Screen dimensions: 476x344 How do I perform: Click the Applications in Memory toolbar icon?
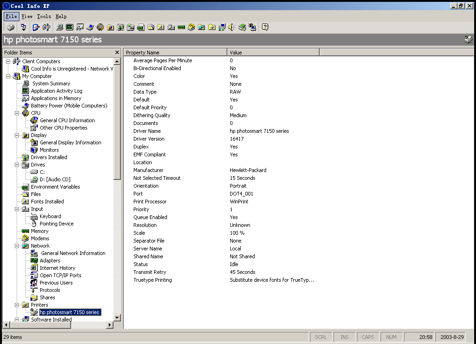[x=80, y=27]
